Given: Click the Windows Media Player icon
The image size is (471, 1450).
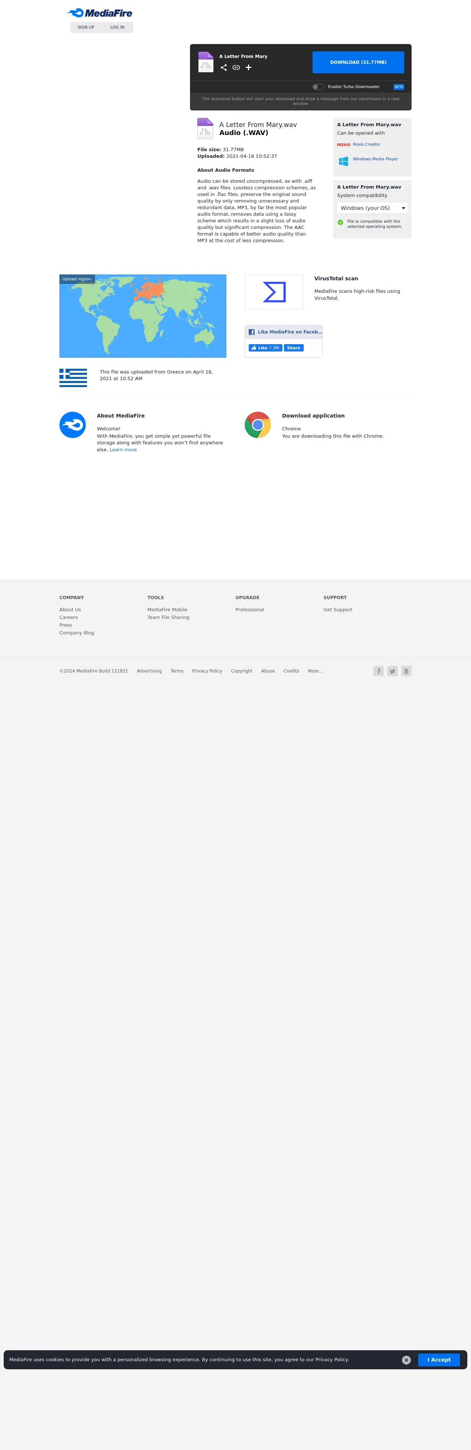Looking at the screenshot, I should [343, 161].
